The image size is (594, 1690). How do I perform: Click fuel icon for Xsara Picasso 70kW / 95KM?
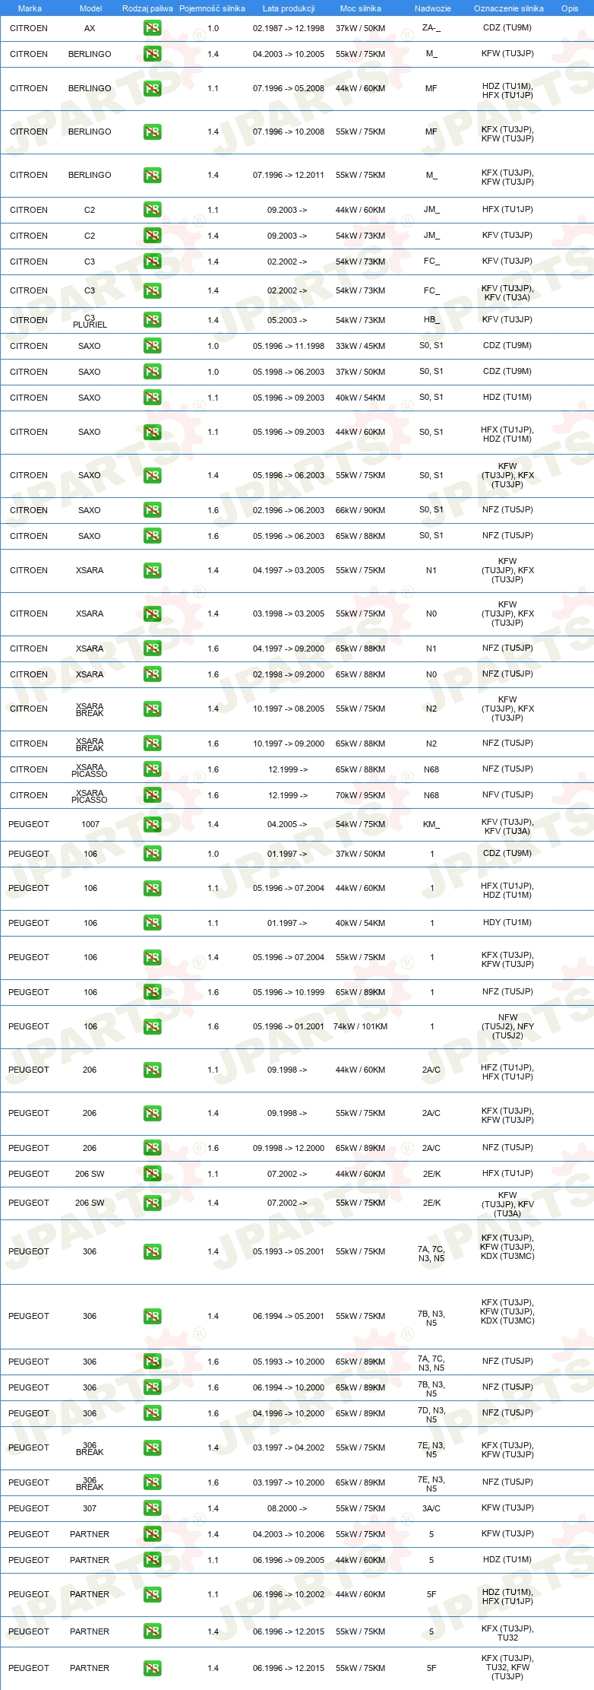pyautogui.click(x=152, y=795)
